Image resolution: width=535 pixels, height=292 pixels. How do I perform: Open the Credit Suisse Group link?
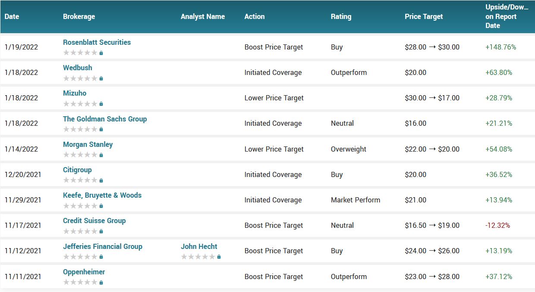pos(94,221)
